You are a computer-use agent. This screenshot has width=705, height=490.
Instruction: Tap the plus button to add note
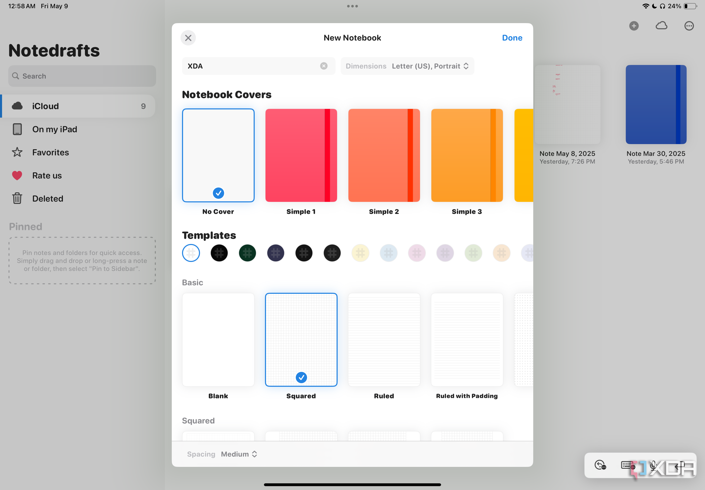tap(634, 26)
